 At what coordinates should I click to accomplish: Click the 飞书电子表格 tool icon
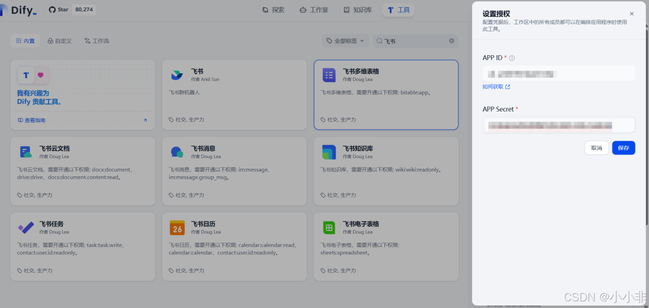(329, 227)
